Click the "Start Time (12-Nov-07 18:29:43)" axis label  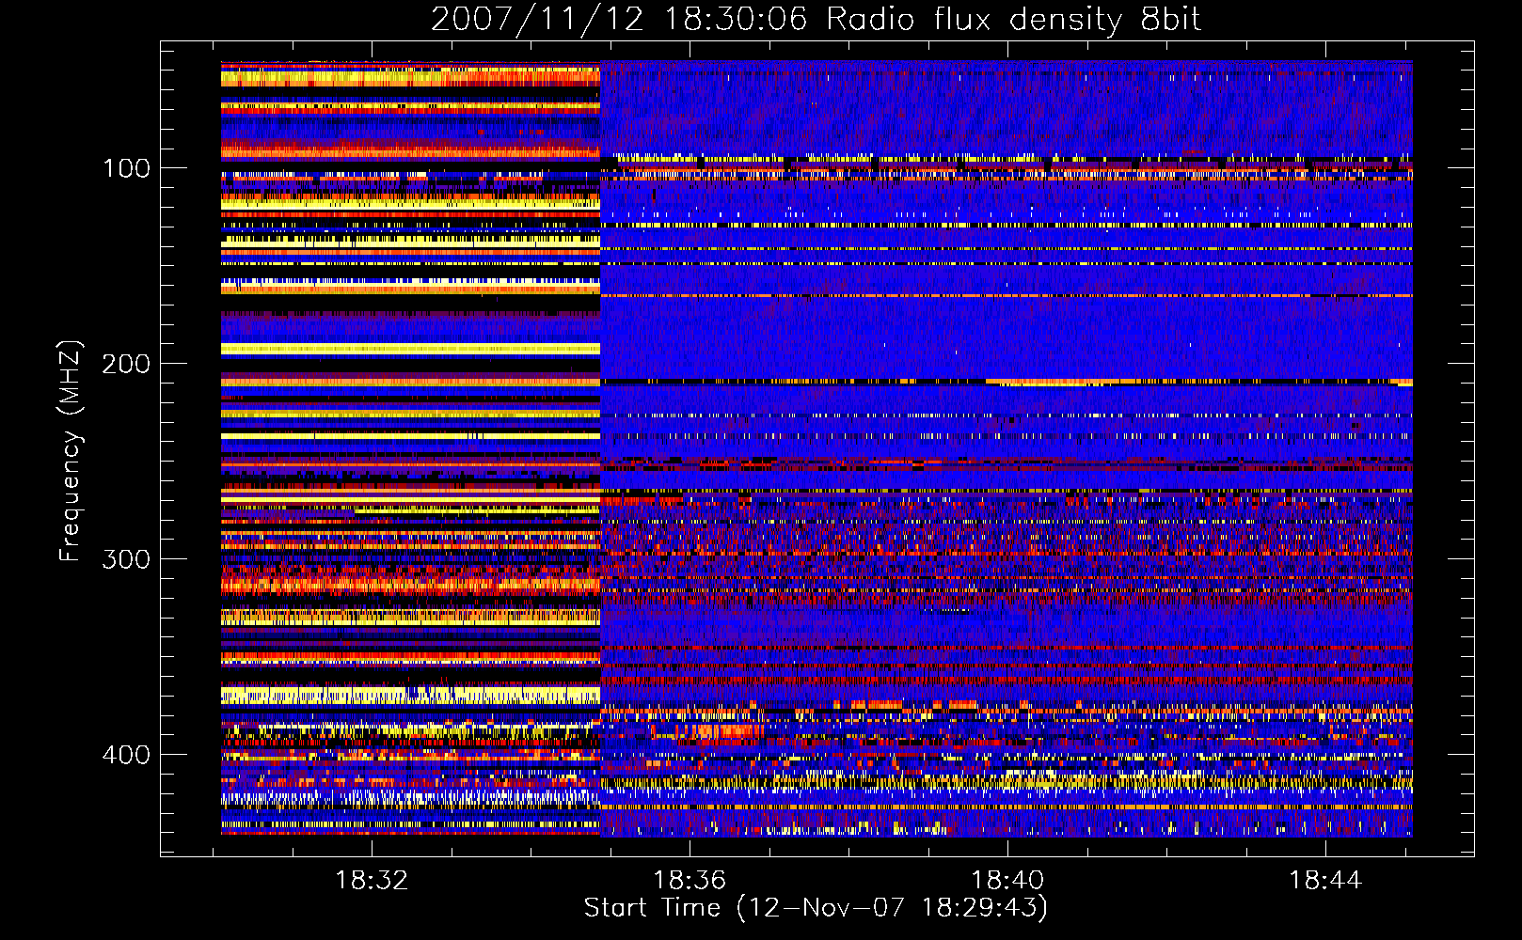click(x=816, y=908)
